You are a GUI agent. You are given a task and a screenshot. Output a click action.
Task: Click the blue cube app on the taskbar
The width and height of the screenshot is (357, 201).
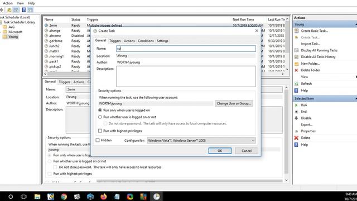(90, 197)
